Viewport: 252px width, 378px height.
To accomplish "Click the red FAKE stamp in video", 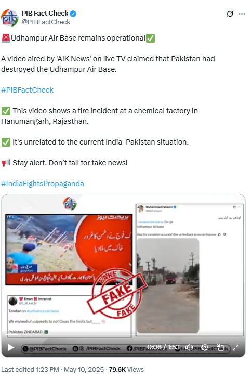I will click(x=117, y=293).
